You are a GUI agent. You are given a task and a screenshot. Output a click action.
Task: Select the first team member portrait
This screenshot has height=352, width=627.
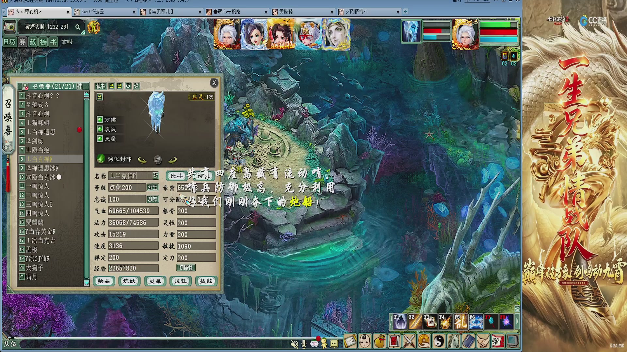[x=227, y=34]
